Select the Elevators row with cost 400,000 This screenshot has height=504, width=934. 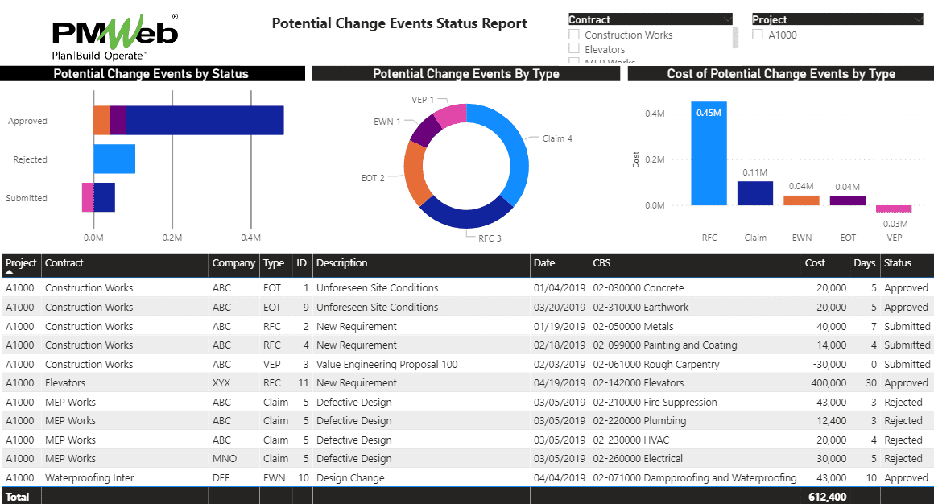coord(403,382)
